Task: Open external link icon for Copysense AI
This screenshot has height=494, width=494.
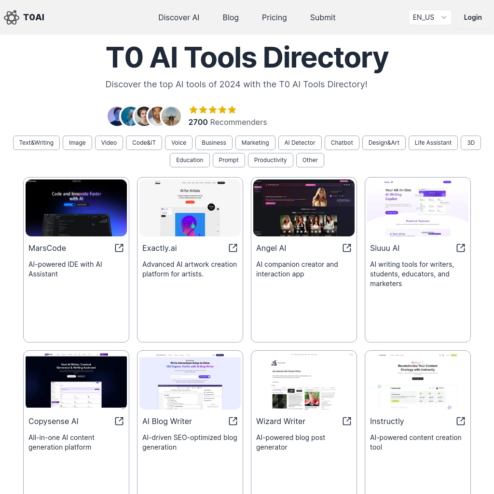Action: click(119, 421)
